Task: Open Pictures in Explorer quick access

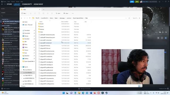Action: (x=26, y=36)
